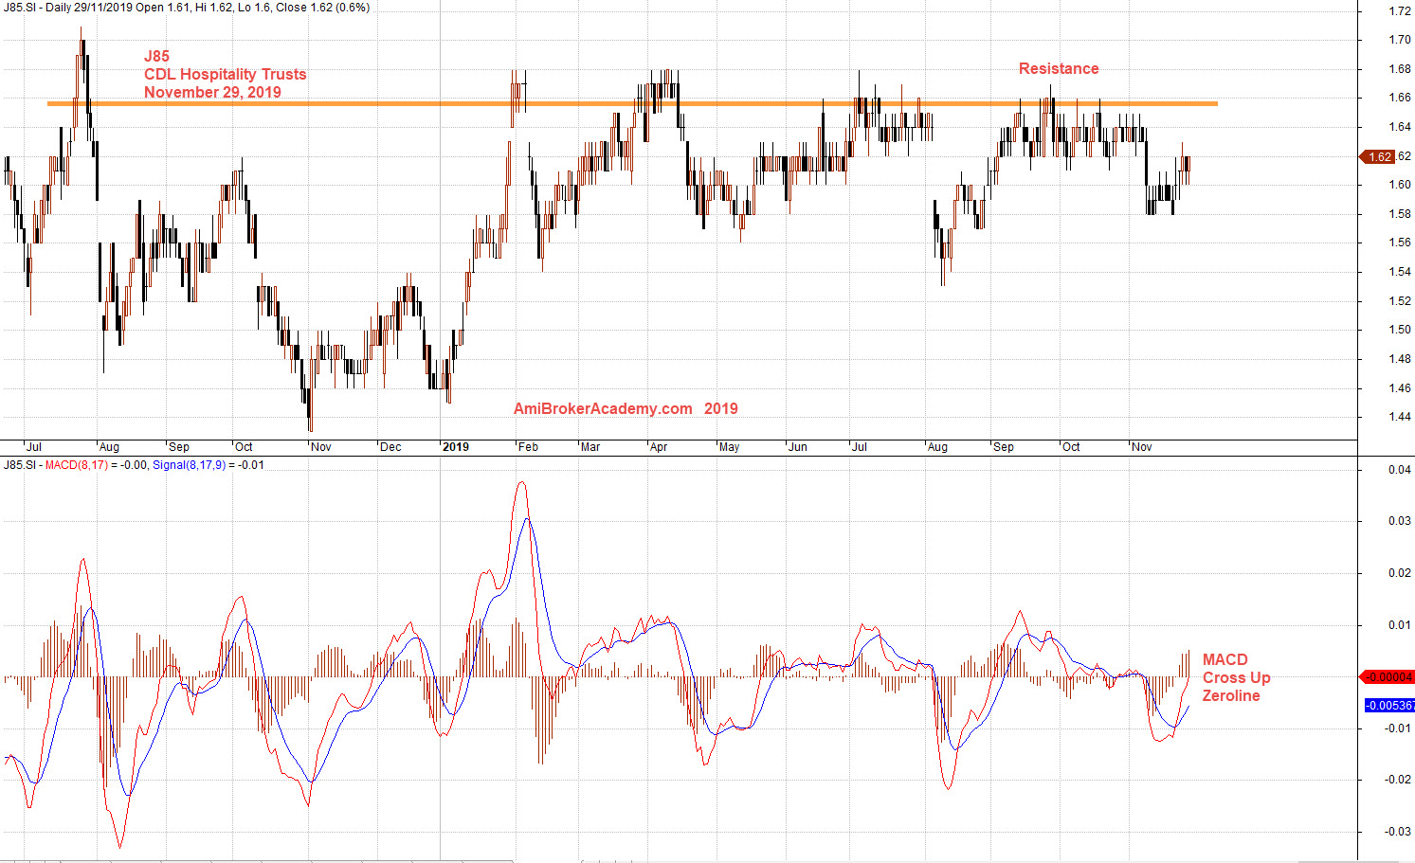Image resolution: width=1415 pixels, height=863 pixels.
Task: Click the 1.56 price axis label
Action: (1399, 243)
